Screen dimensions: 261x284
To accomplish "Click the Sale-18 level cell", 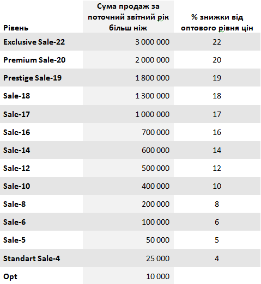I will 41,96.
